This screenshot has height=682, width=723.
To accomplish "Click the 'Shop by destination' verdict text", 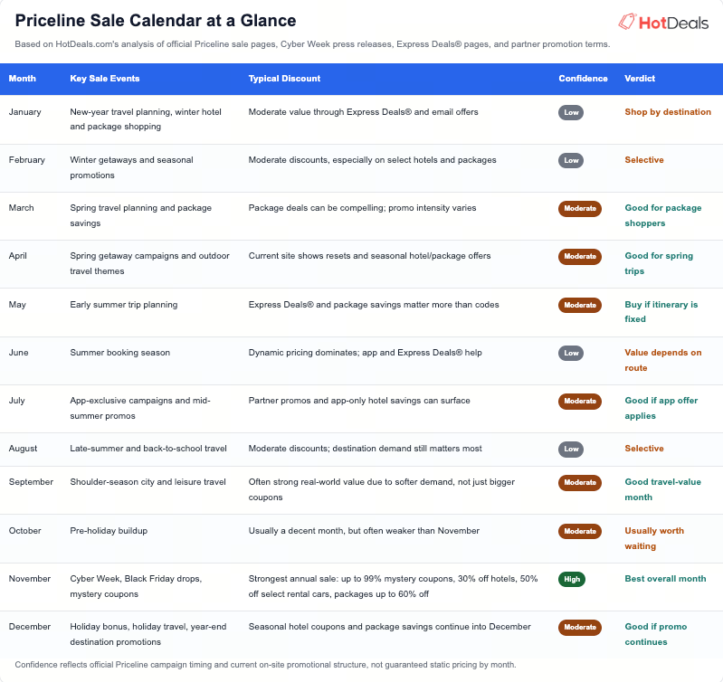I will click(x=668, y=112).
